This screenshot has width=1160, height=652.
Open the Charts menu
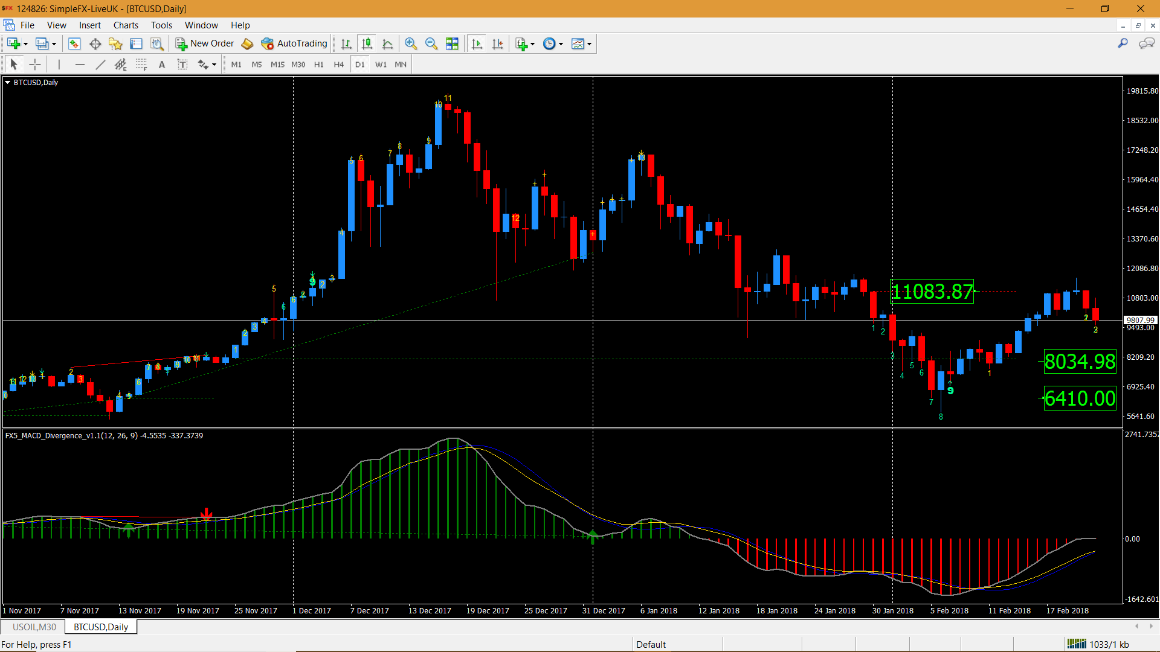pos(126,25)
